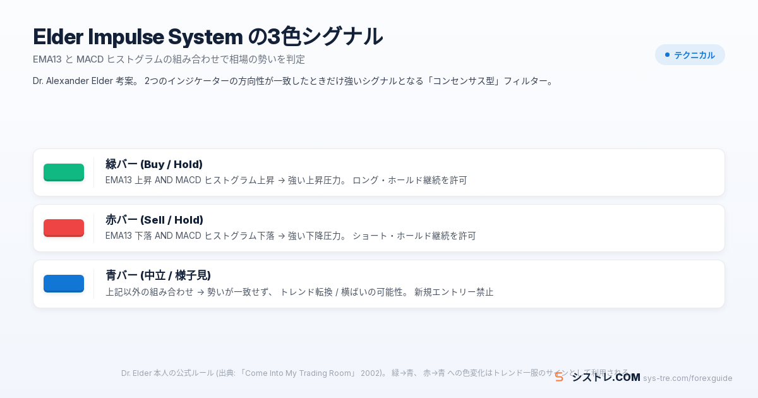Viewport: 758px width, 398px height.
Task: Select the 青バー (中立 / 様子見) heading
Action: pos(158,275)
